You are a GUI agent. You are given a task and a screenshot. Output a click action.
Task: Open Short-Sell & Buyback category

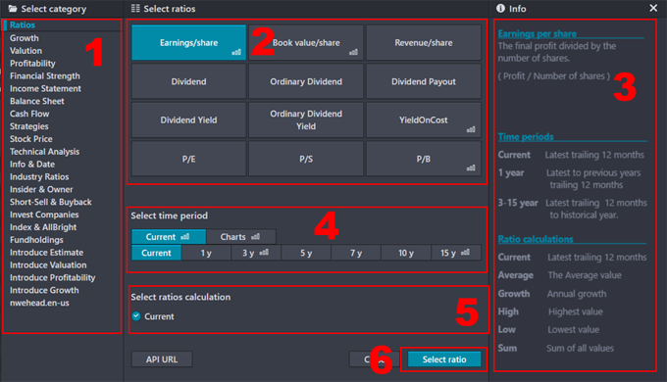tap(51, 202)
